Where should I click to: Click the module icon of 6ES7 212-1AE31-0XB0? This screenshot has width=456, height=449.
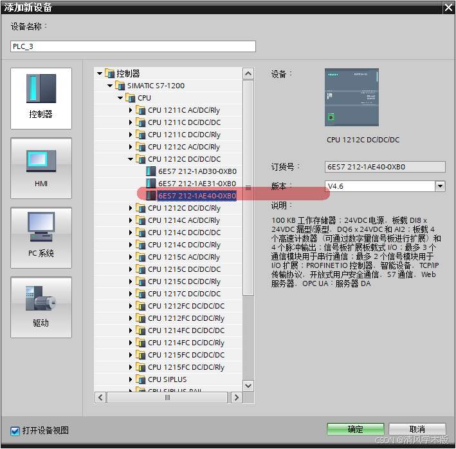[x=150, y=184]
